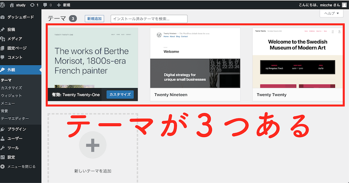Open ウィジェット submenu item

click(11, 95)
